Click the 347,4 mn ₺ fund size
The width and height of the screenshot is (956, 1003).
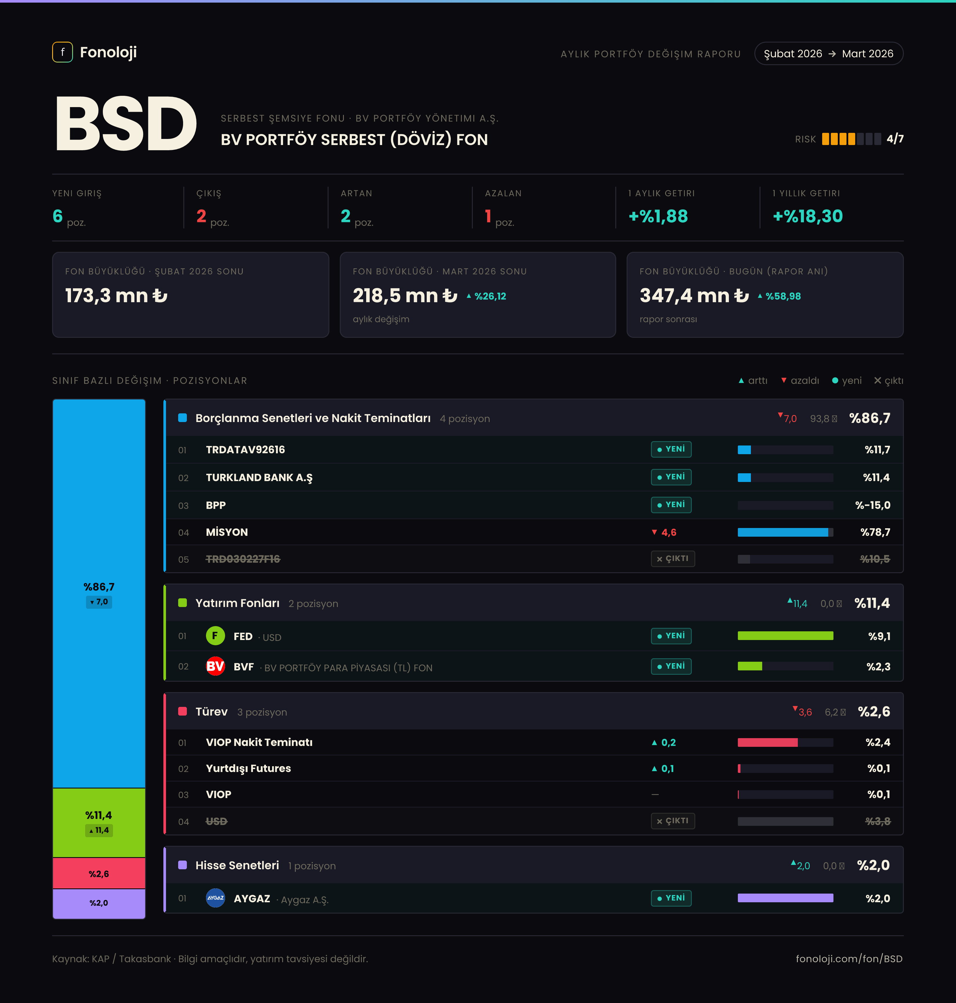[x=694, y=295]
